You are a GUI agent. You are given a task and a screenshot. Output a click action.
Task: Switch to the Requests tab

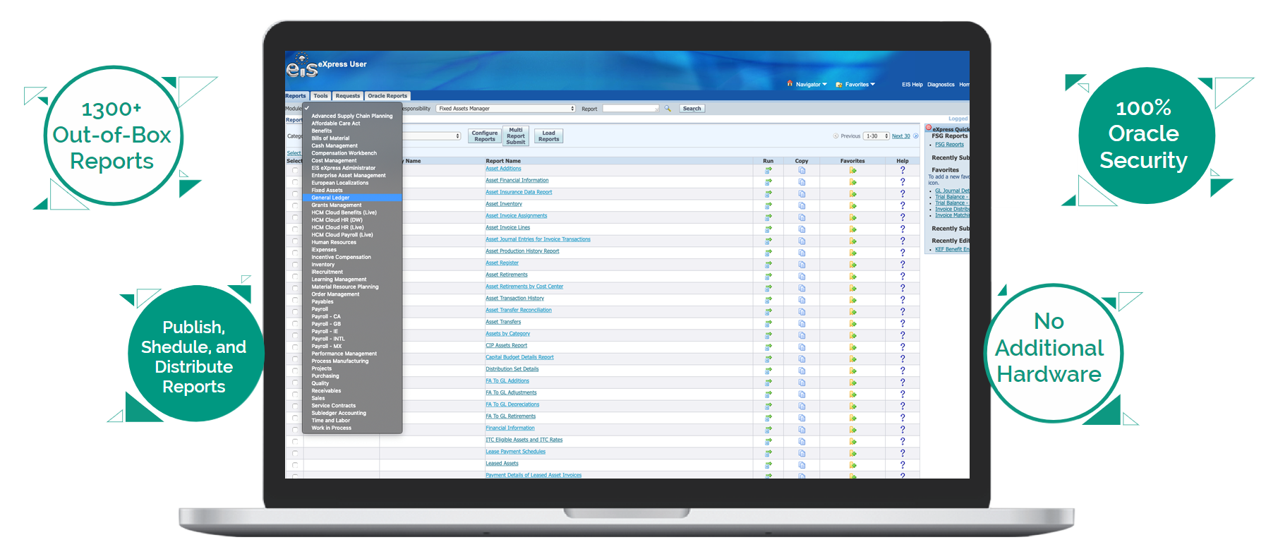point(348,96)
